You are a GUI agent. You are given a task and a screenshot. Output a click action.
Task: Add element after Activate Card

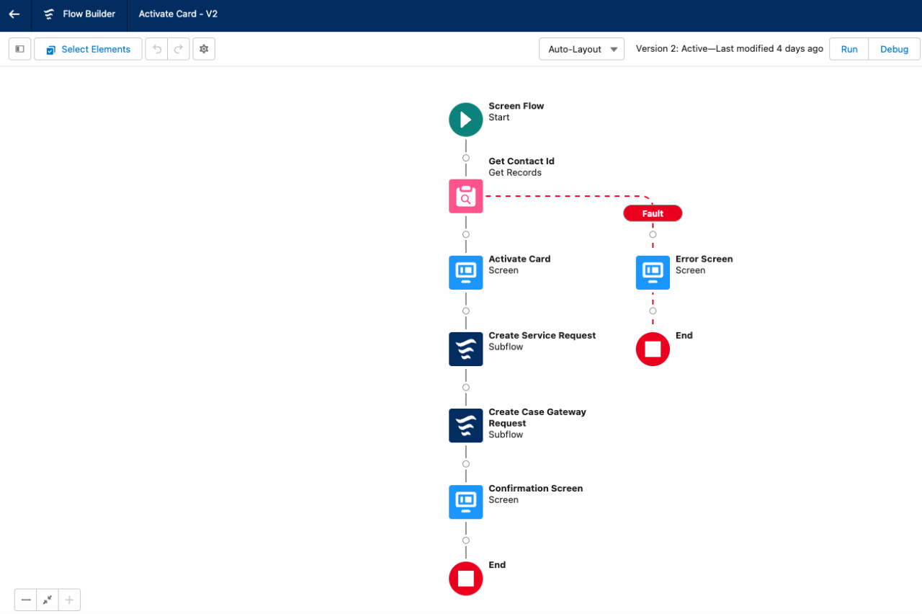tap(466, 311)
